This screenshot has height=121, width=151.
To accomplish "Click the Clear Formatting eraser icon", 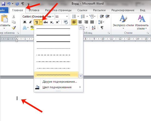I will pyautogui.click(x=66, y=22).
